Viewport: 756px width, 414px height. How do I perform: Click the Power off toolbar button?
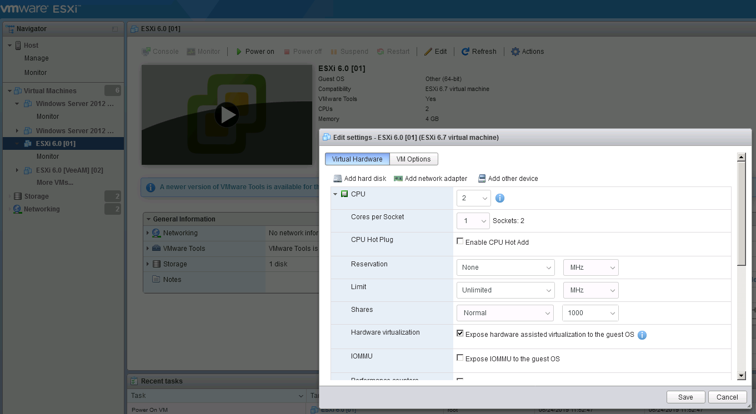click(302, 52)
